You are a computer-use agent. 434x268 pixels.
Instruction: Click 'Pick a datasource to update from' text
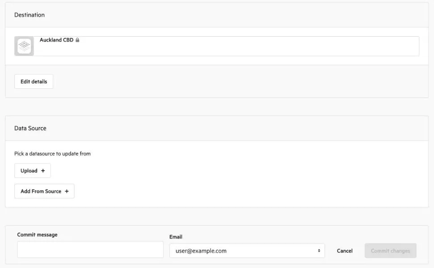point(52,154)
